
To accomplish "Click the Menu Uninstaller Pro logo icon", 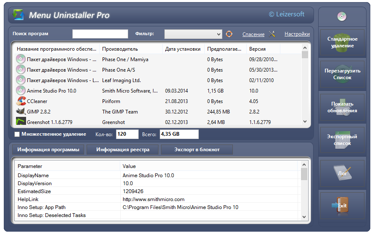I will 19,15.
